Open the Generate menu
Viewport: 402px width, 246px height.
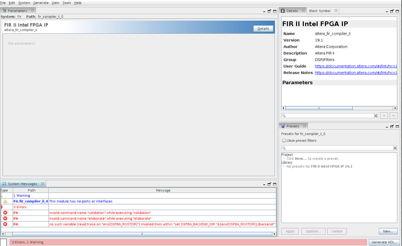pyautogui.click(x=41, y=3)
